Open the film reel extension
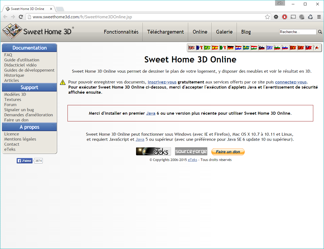The height and width of the screenshot is (249, 324). coord(302,17)
